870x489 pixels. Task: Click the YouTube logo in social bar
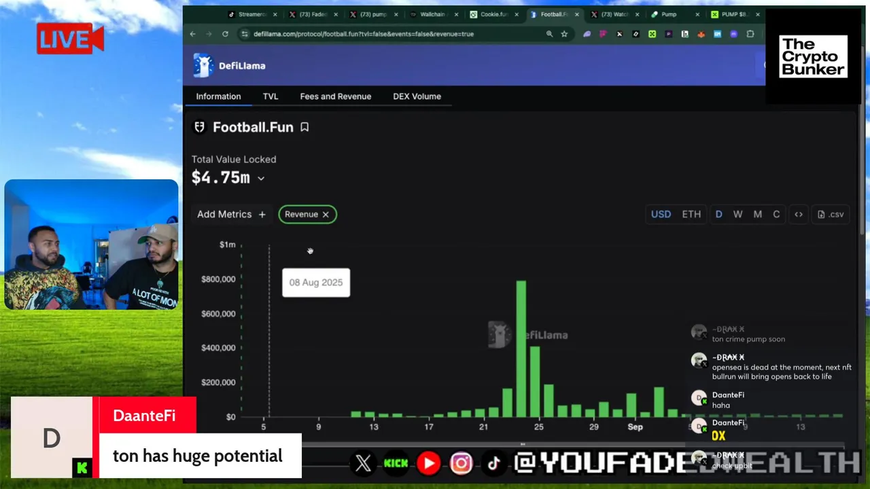[428, 463]
